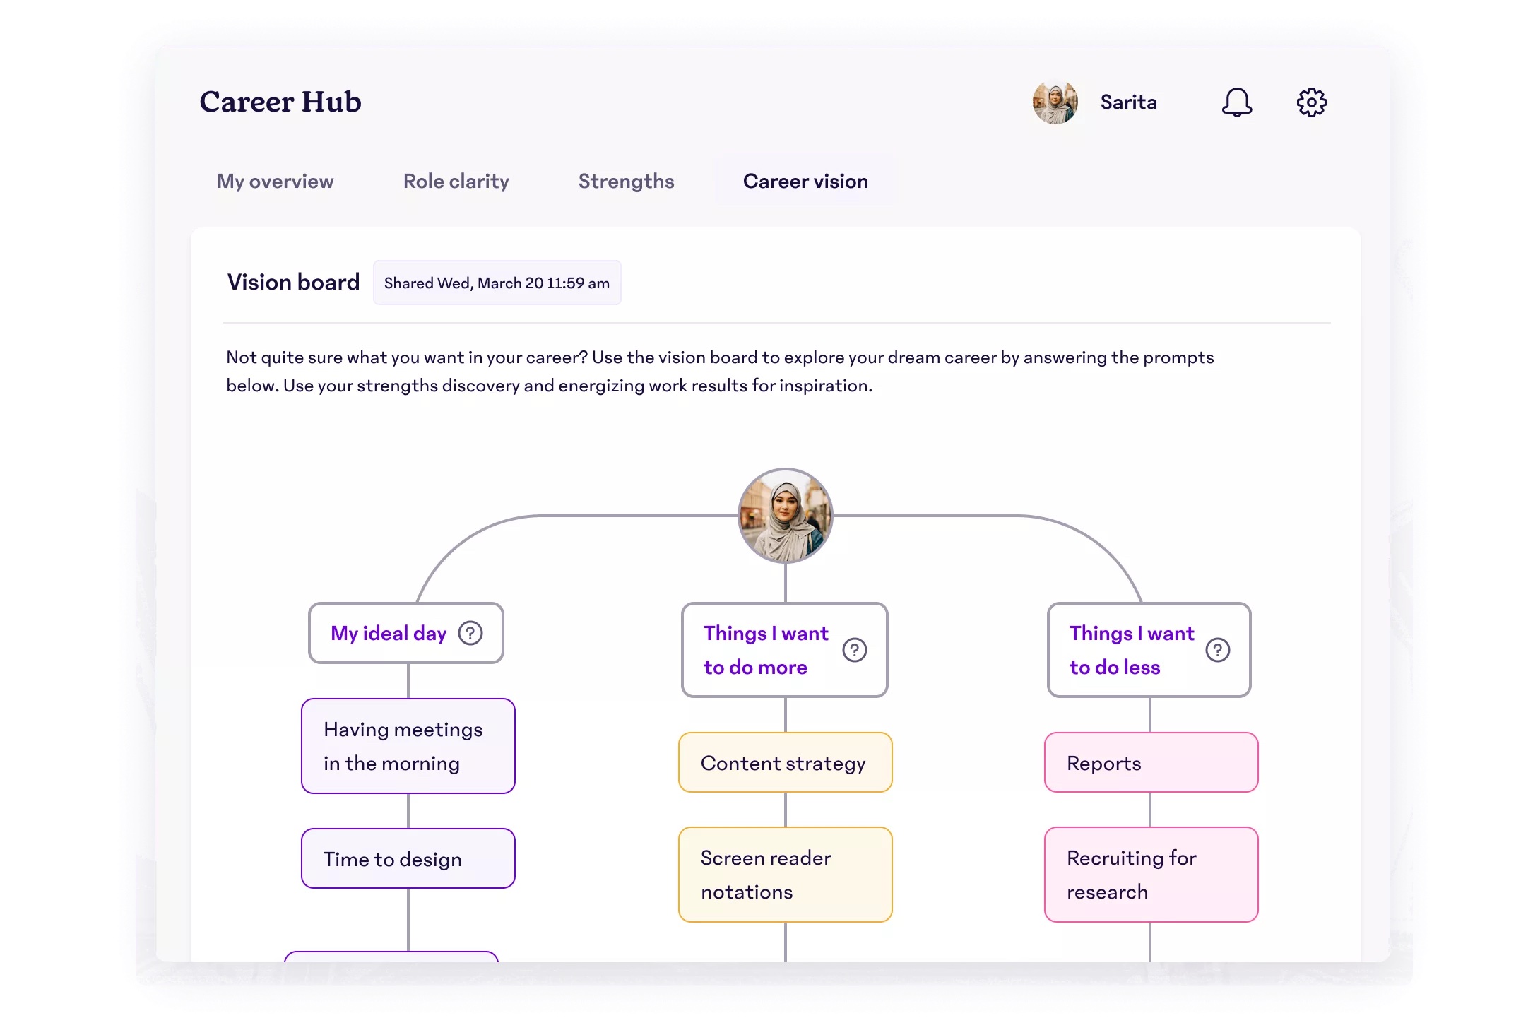Click the Role clarity tab
Image resolution: width=1516 pixels, height=1030 pixels.
456,180
